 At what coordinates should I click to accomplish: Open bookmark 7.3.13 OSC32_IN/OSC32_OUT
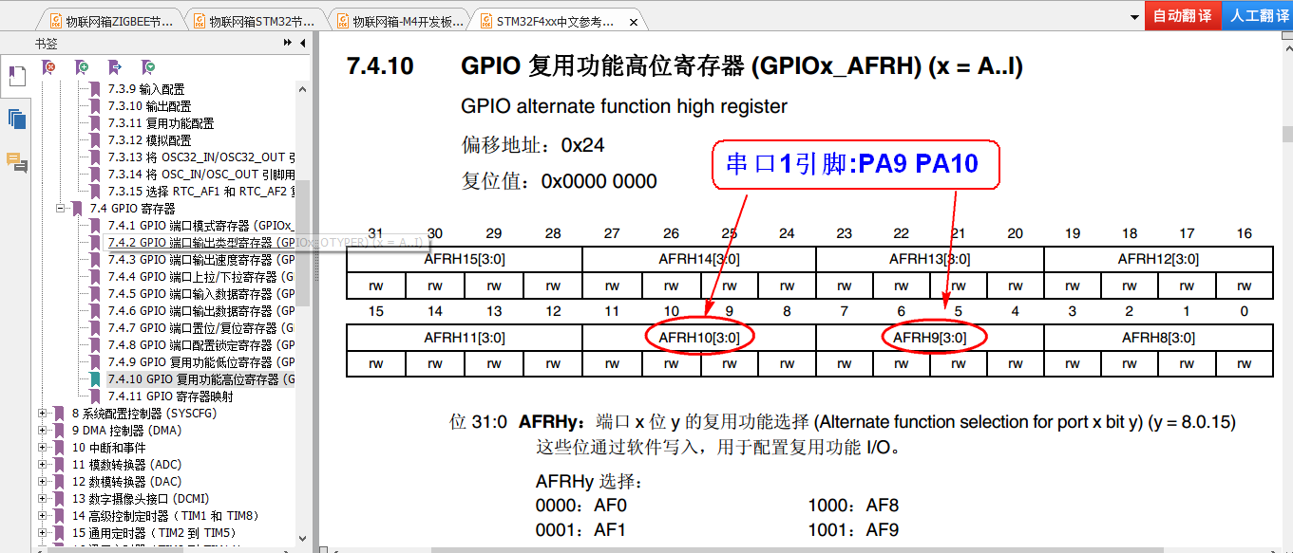coord(200,157)
